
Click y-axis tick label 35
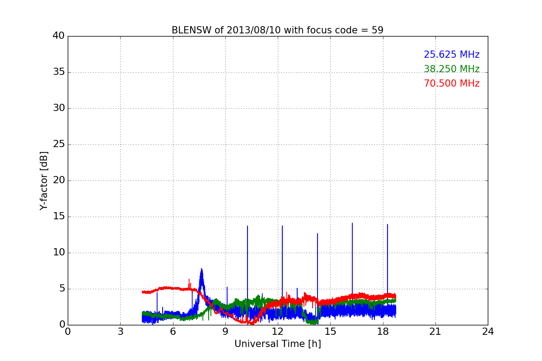tap(59, 72)
